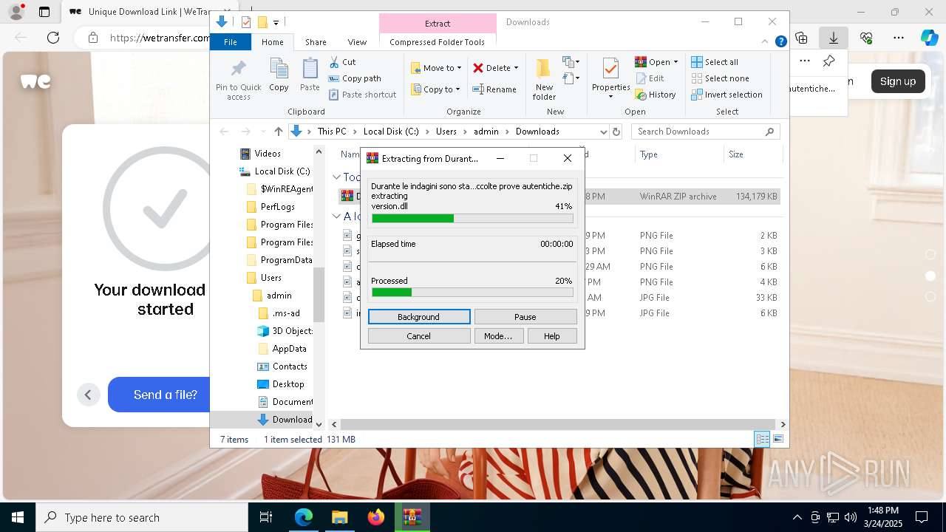946x532 pixels.
Task: Click the file extraction progress bar
Action: pos(472,218)
